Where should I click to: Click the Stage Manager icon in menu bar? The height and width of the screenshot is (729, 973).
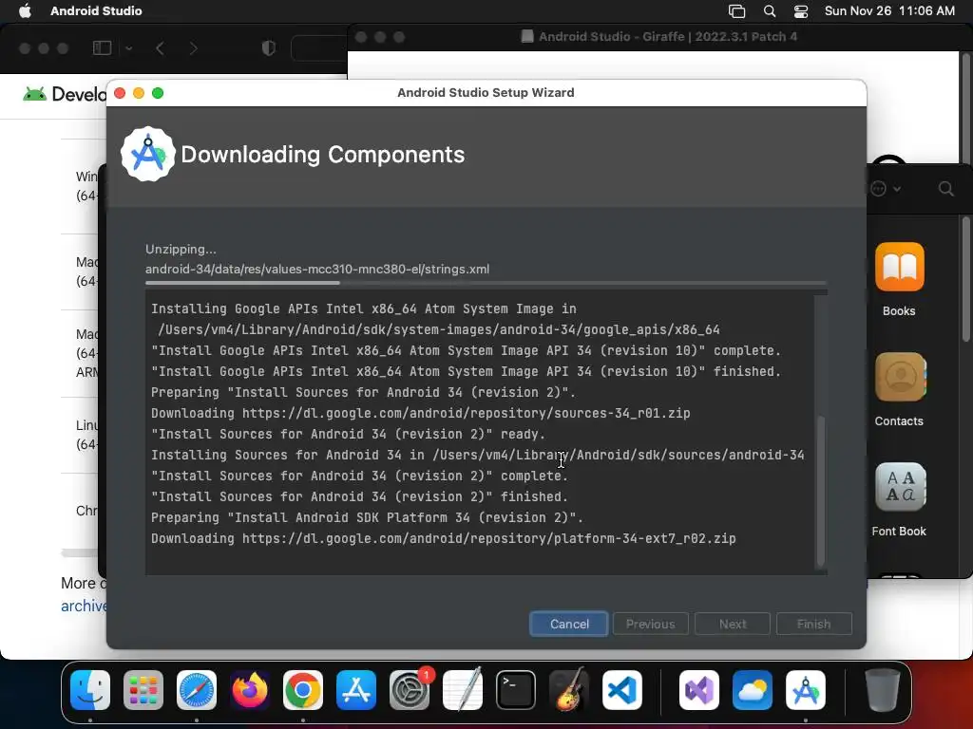tap(736, 11)
